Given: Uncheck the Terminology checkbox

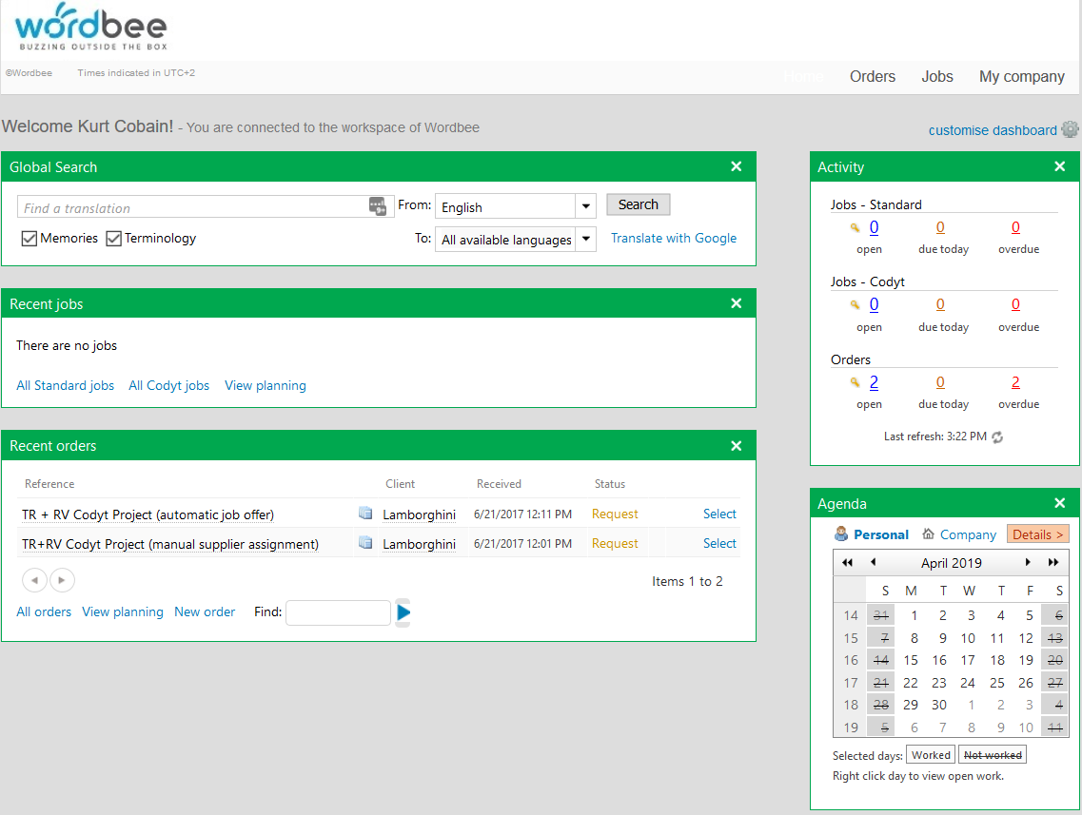Looking at the screenshot, I should click(x=114, y=239).
